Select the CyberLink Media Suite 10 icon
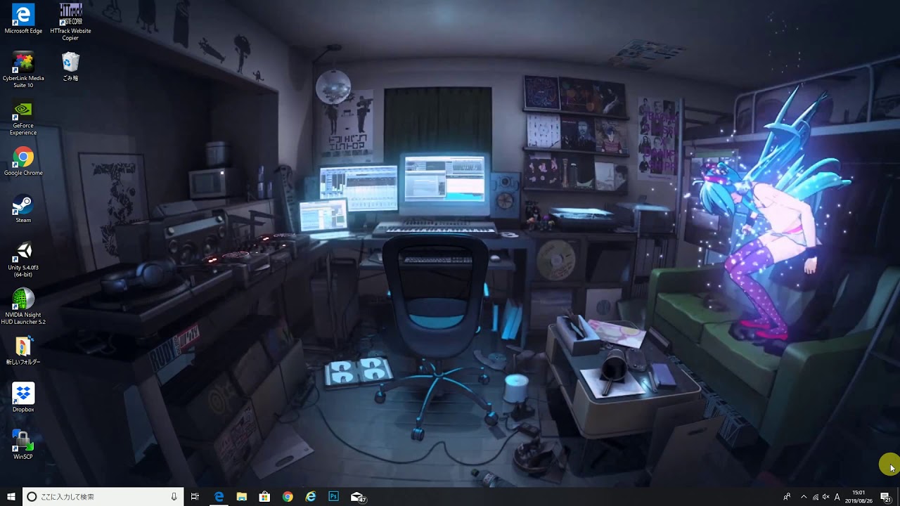The height and width of the screenshot is (506, 900). click(23, 70)
